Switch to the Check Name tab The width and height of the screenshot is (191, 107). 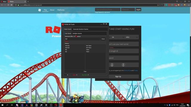click(x=68, y=29)
